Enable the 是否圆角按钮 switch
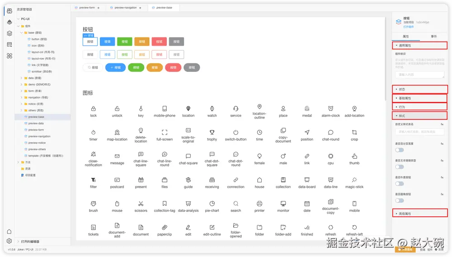The height and width of the screenshot is (257, 452). point(400,200)
